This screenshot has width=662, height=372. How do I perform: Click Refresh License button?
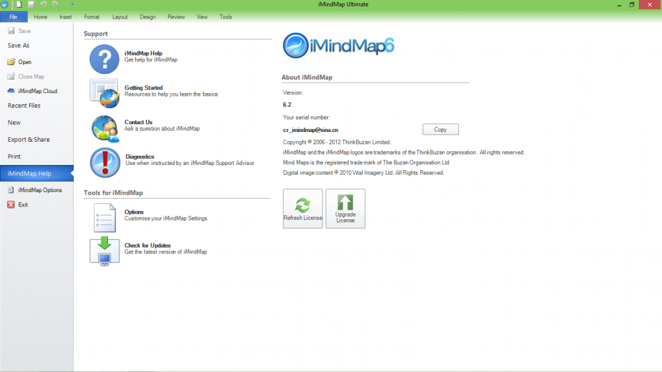(x=303, y=208)
